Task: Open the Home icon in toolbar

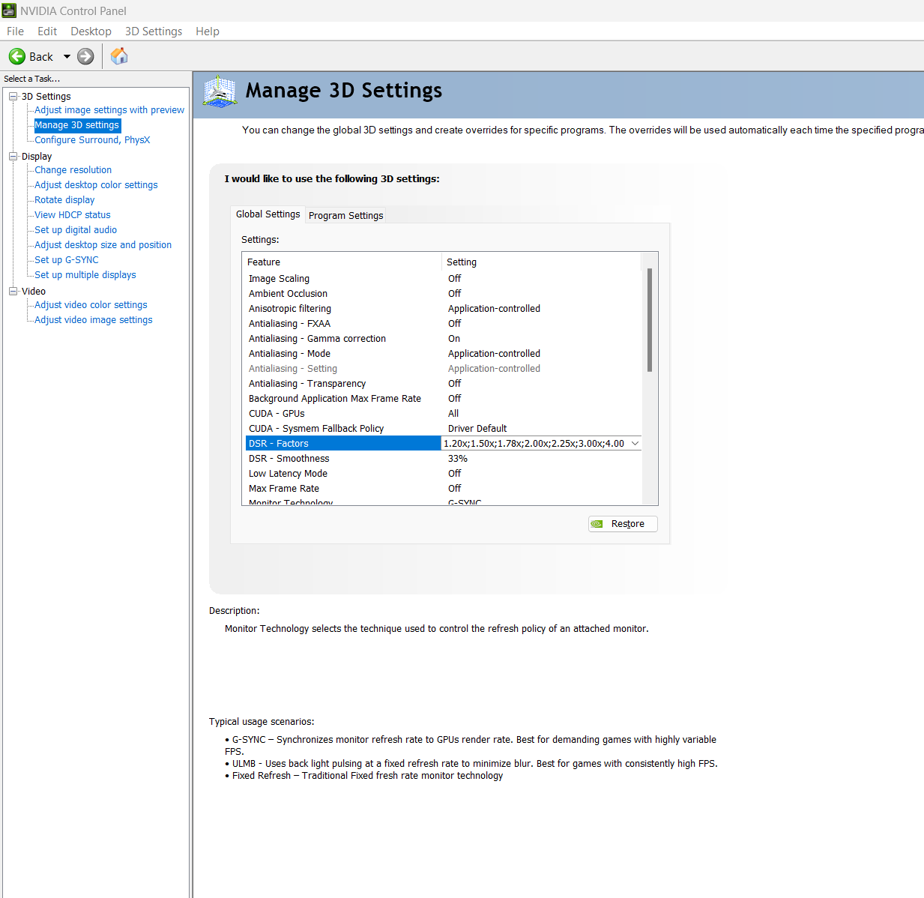Action: click(119, 56)
